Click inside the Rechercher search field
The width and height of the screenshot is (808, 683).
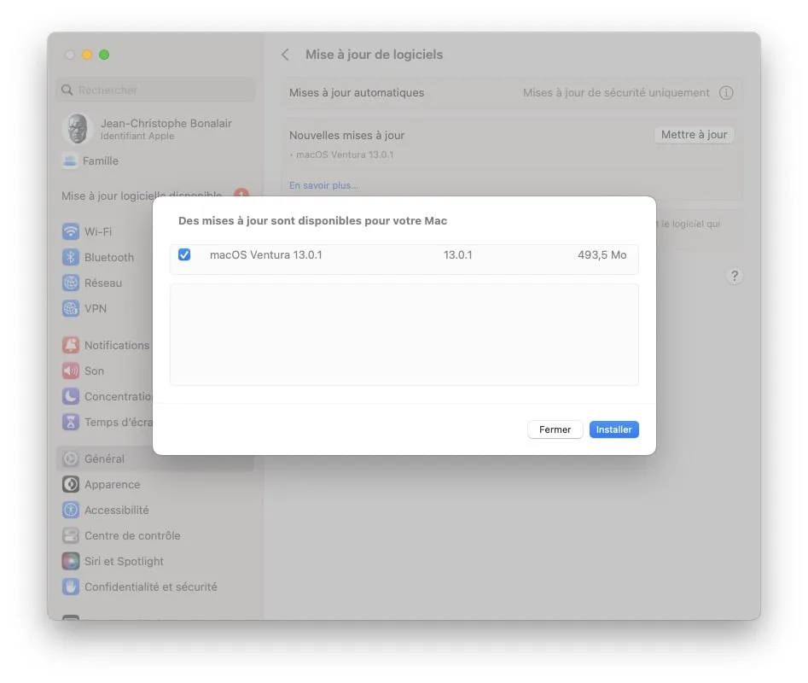tap(154, 90)
